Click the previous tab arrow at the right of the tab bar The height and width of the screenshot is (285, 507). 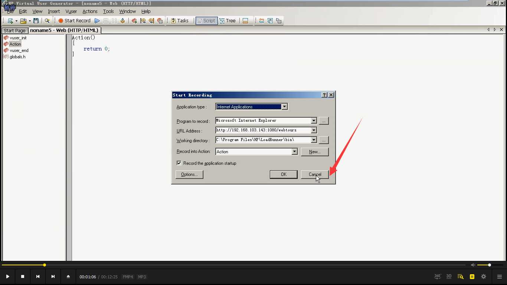tap(488, 30)
